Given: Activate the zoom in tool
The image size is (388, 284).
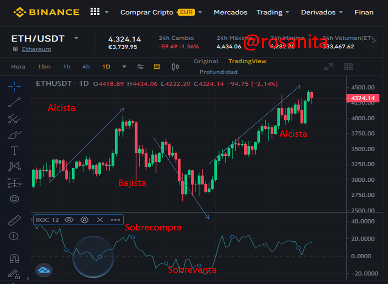Looking at the screenshot, I should coord(14,237).
